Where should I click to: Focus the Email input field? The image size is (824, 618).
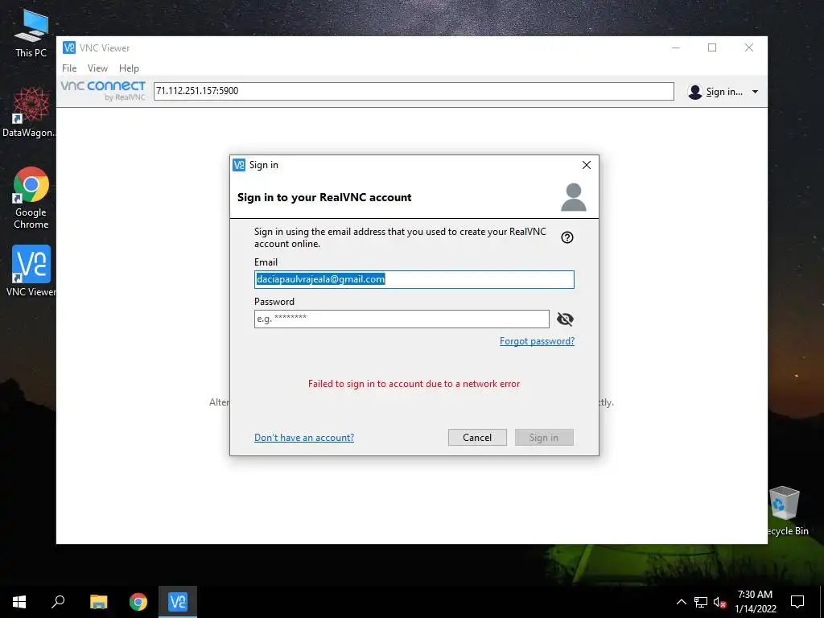(x=414, y=279)
